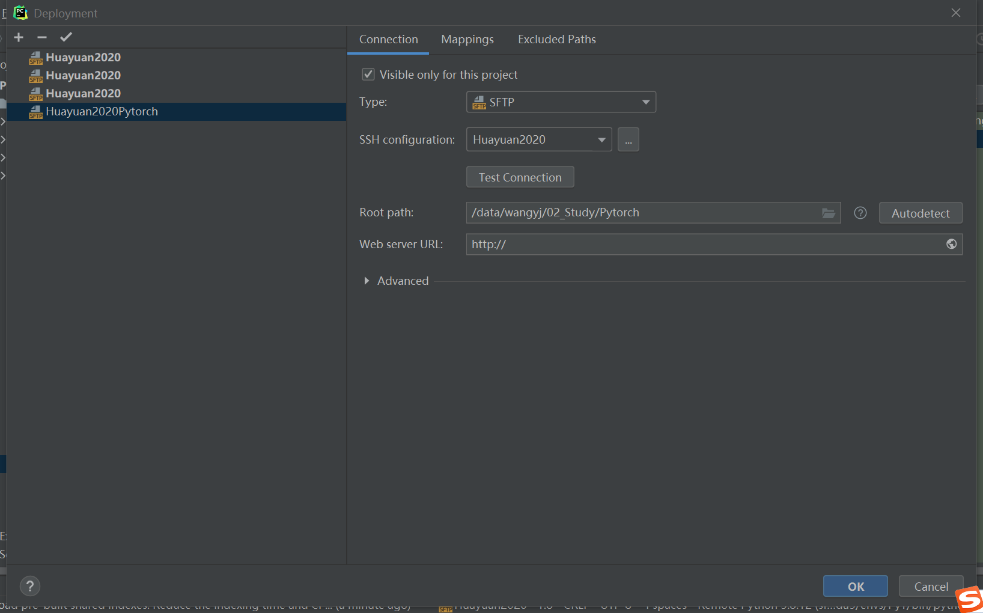
Task: Open the Type SFTP dropdown
Action: (561, 102)
